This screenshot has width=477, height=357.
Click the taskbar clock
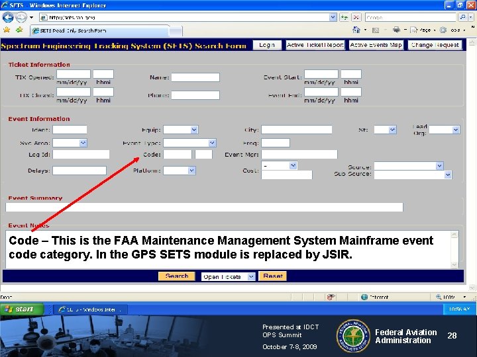coord(459,309)
